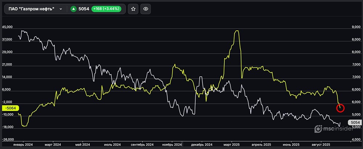This screenshot has height=149, width=363.
Task: Add ticker to favorites with star icon
Action: pos(133,9)
